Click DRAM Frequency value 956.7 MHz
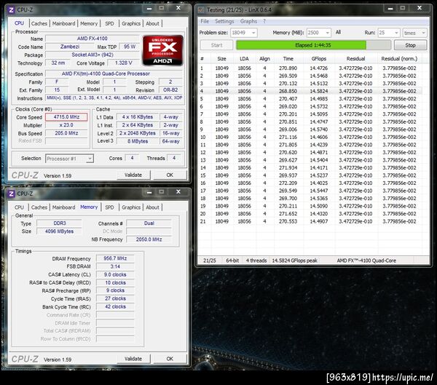Image resolution: width=437 pixels, height=385 pixels. 115,258
